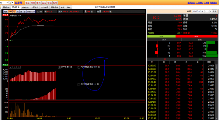Image resolution: width=219 pixels, height=120 pixels.
Task: Open the 個股分析 tab
Action: (54, 7)
